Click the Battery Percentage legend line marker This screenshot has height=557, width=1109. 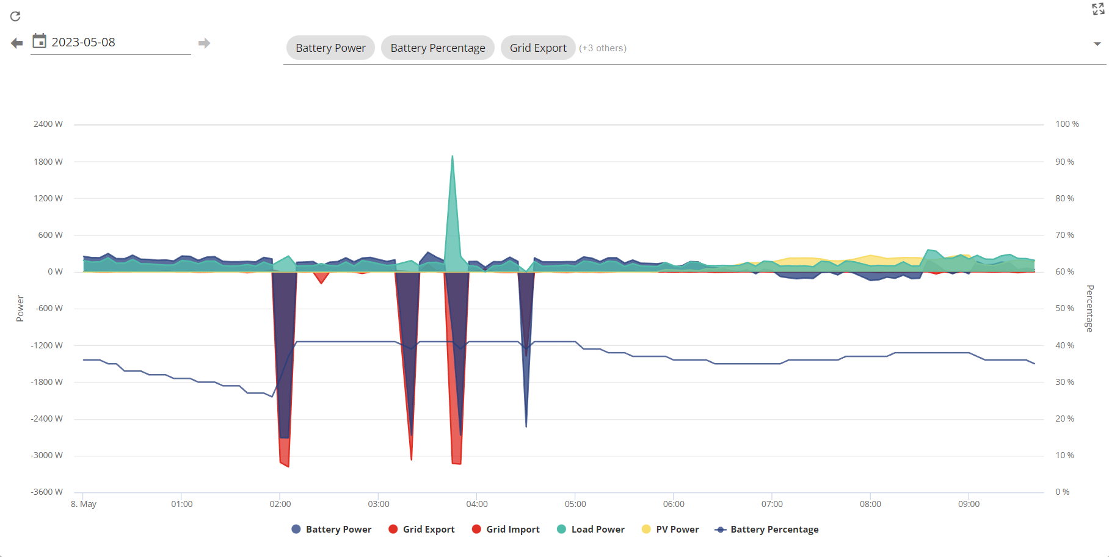pyautogui.click(x=721, y=530)
